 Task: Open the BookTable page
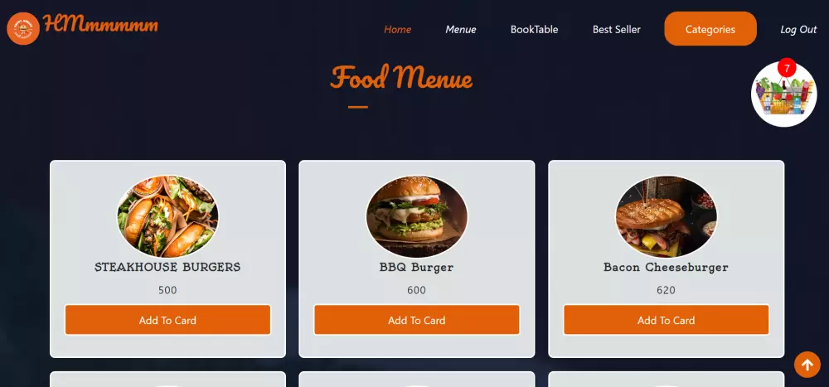click(534, 30)
